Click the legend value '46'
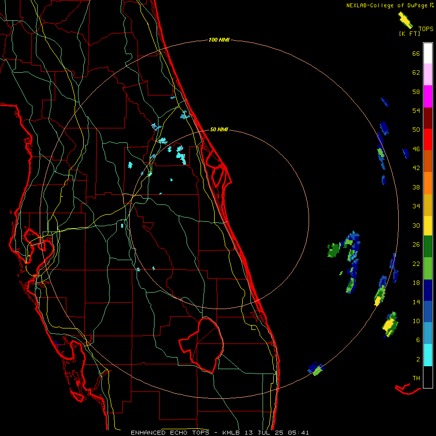Screen dimensions: 436x436 pyautogui.click(x=416, y=149)
